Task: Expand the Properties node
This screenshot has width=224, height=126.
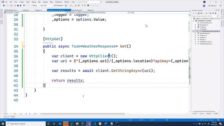Action: 195,27
